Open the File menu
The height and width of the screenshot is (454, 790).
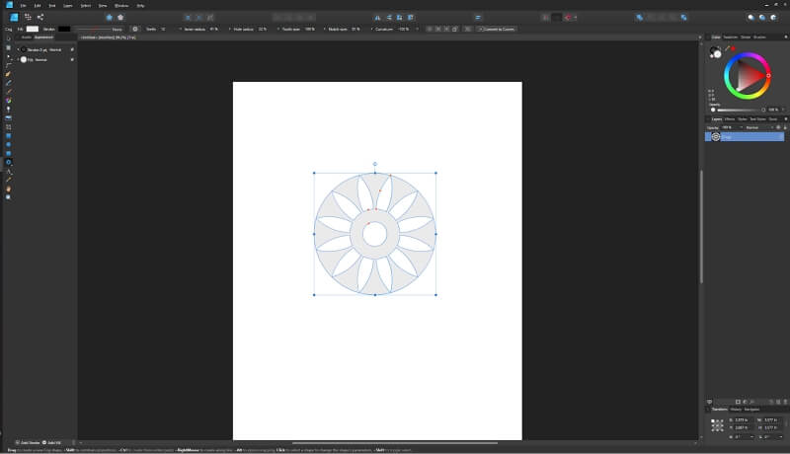pyautogui.click(x=23, y=5)
